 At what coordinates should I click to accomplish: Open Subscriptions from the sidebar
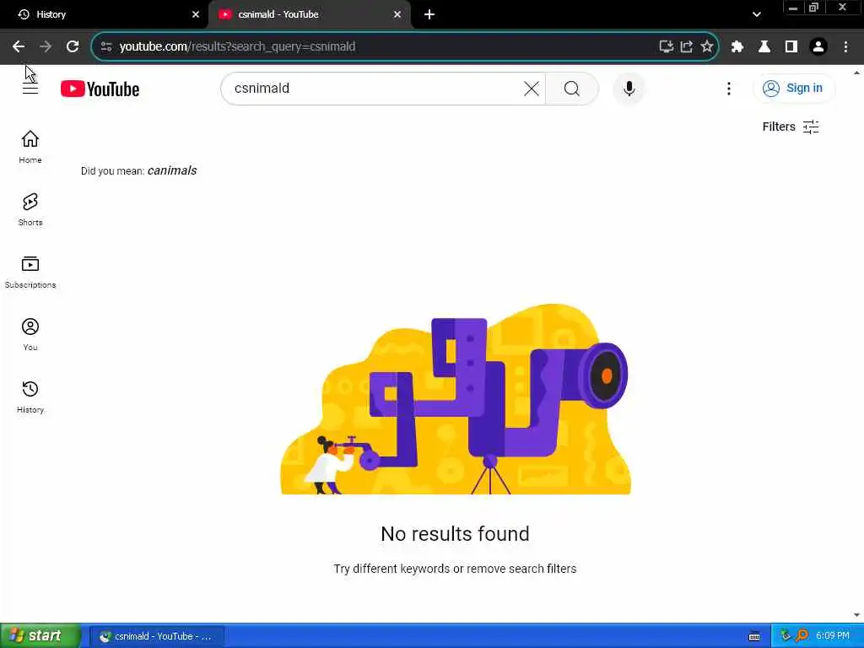click(x=30, y=273)
